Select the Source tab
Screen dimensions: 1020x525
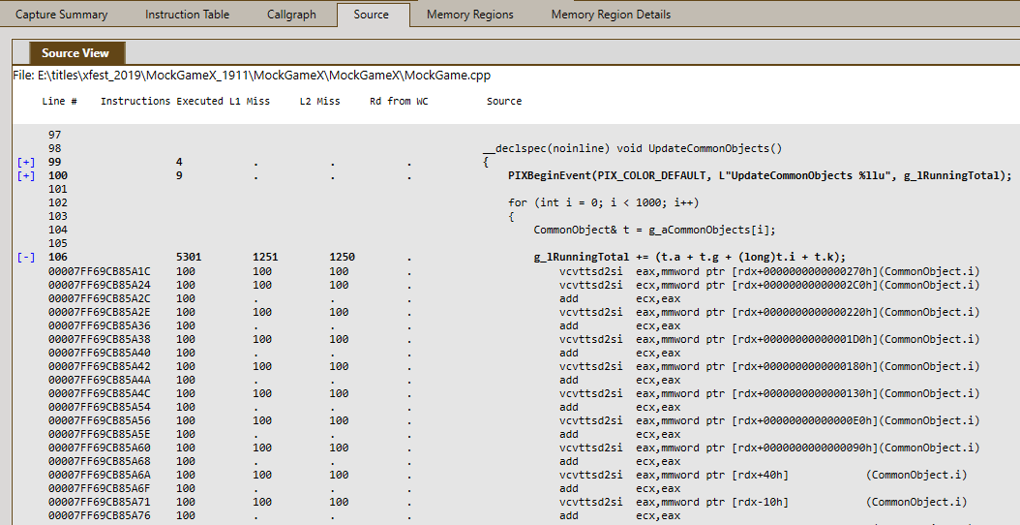click(x=372, y=15)
